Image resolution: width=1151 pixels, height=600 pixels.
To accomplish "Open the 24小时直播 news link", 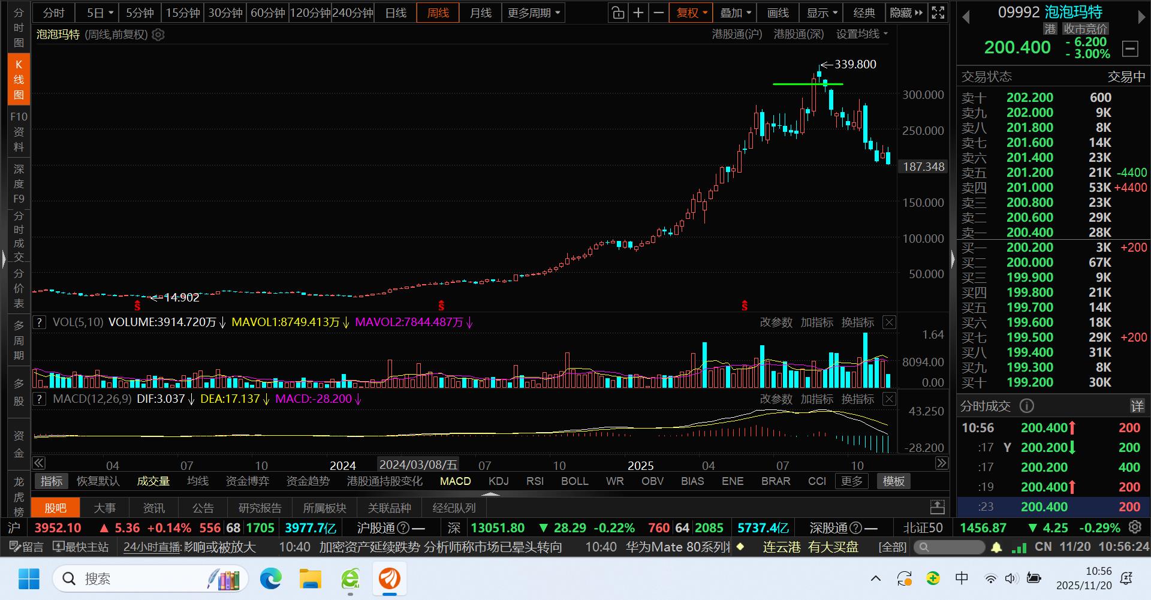I will 152,547.
